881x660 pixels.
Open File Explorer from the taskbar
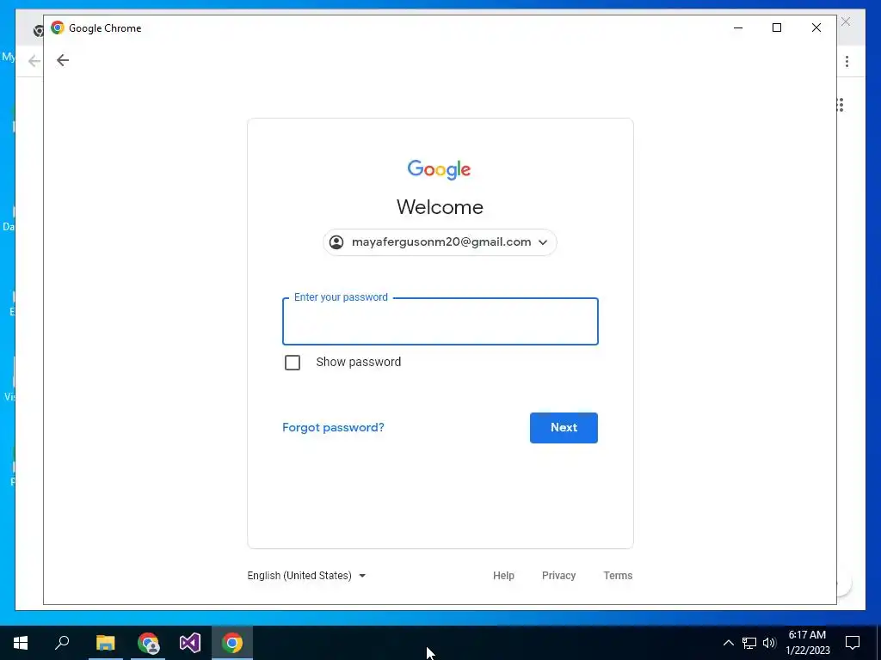click(105, 643)
